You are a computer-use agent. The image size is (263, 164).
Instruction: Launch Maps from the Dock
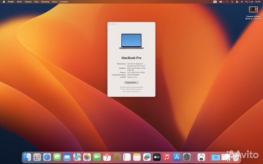click(77, 157)
